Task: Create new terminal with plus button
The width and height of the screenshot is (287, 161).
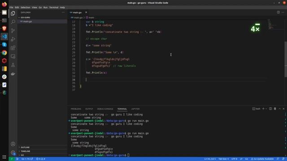Action: pyautogui.click(x=263, y=109)
